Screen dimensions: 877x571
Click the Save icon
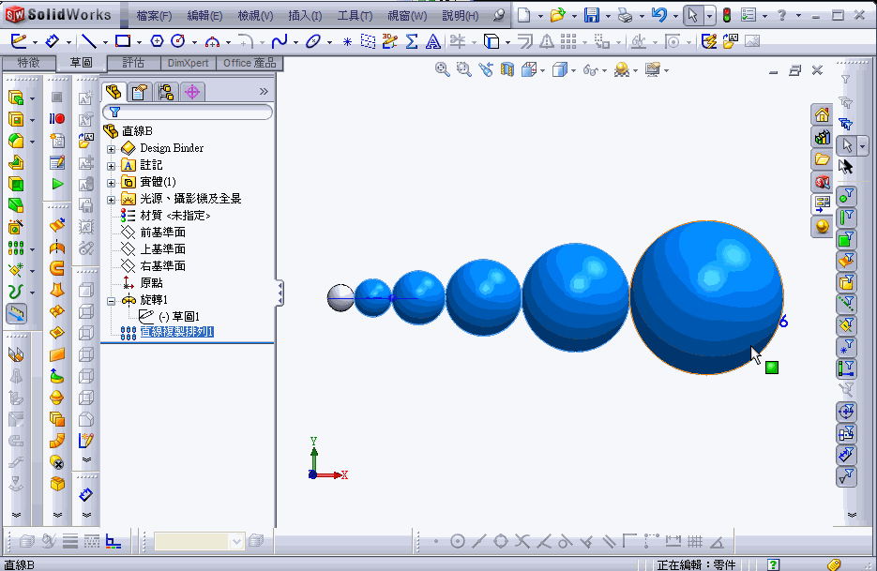[x=592, y=15]
